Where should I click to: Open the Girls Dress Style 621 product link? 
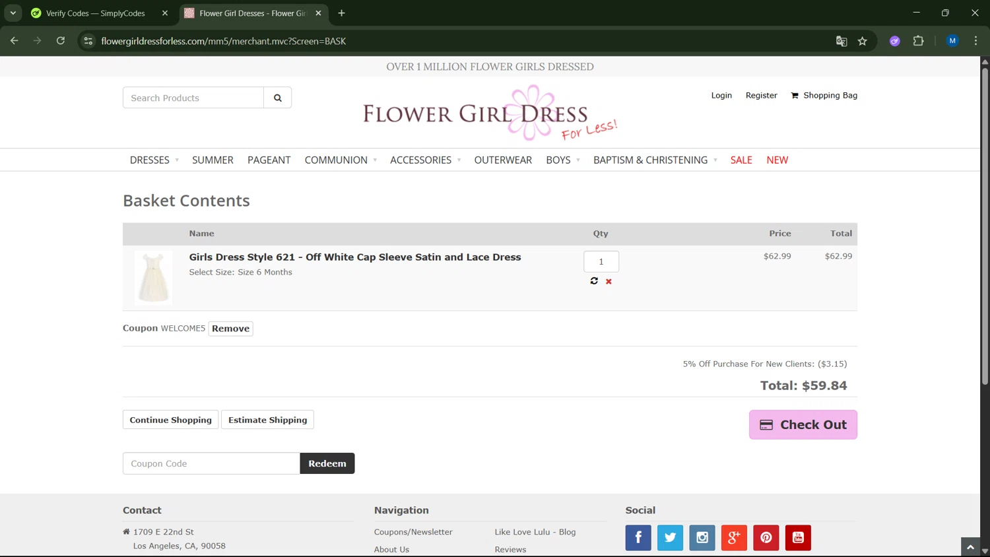355,257
